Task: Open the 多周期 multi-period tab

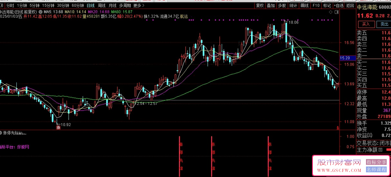Action: tap(125, 5)
